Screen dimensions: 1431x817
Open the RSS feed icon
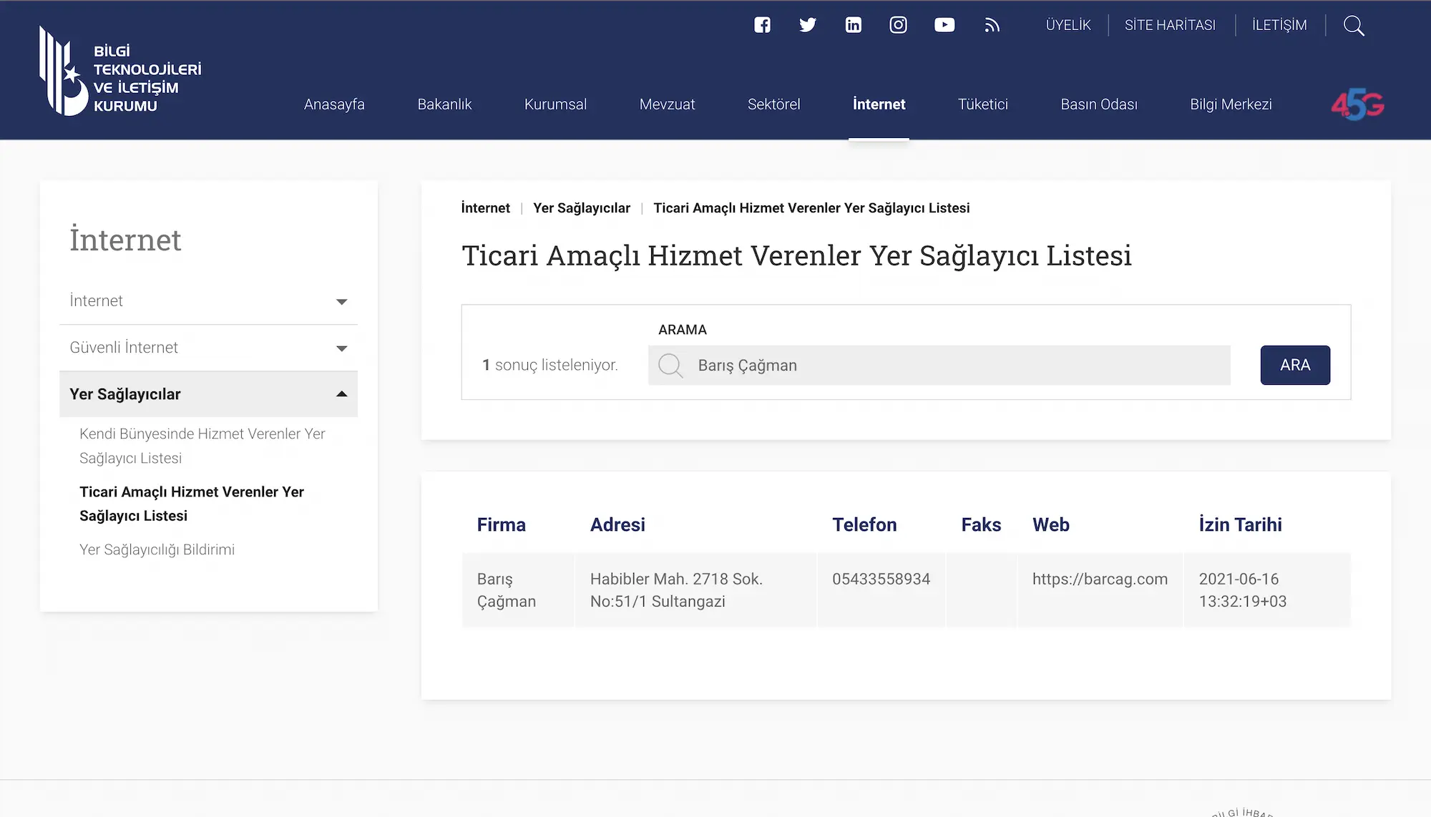coord(992,26)
